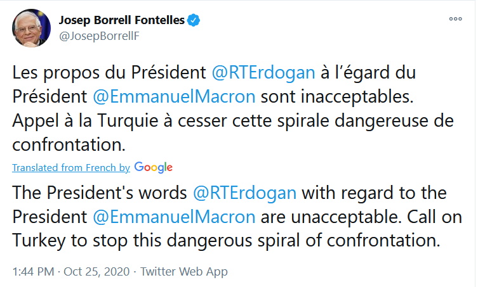478x287 pixels.
Task: Click the Google logo
Action: pos(153,168)
